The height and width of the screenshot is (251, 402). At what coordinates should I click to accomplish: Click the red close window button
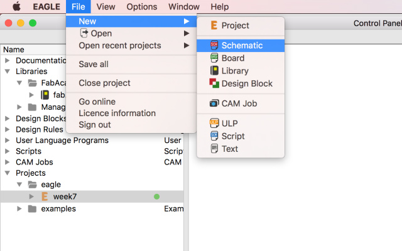(x=8, y=23)
